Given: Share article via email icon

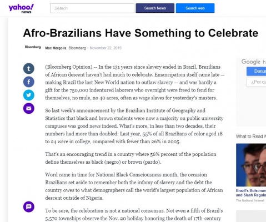Looking at the screenshot, I should 29,108.
